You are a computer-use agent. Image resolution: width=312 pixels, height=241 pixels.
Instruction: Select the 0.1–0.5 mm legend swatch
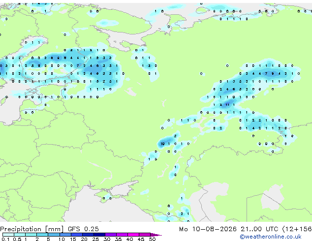pyautogui.click(x=8, y=235)
